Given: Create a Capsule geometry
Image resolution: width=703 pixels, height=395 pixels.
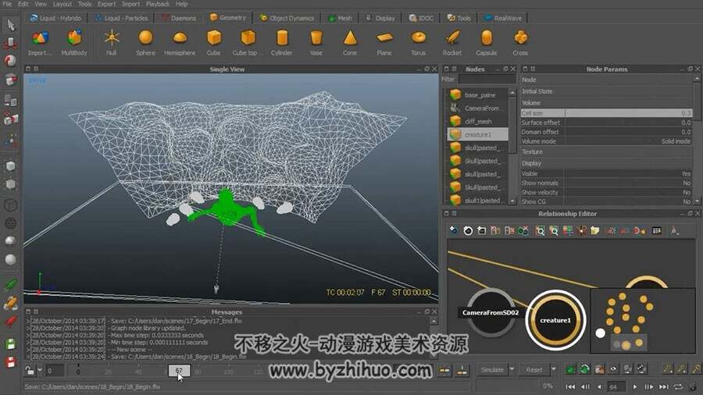Looking at the screenshot, I should point(487,38).
